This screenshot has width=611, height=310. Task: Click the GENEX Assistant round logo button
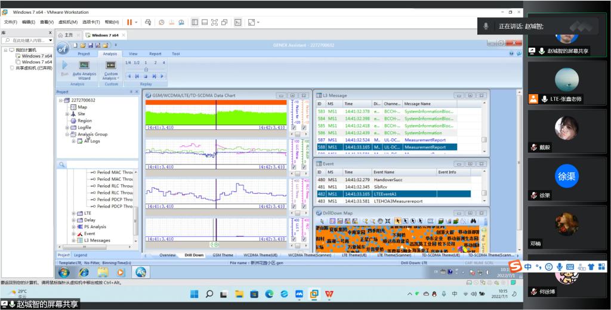(x=63, y=48)
